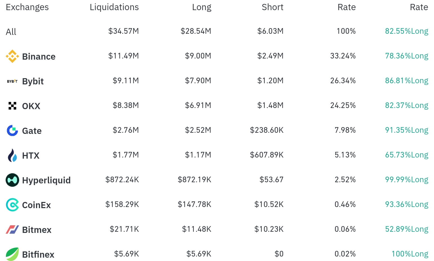Click the Bybit logo icon
Screen dimensions: 434x261
(12, 81)
